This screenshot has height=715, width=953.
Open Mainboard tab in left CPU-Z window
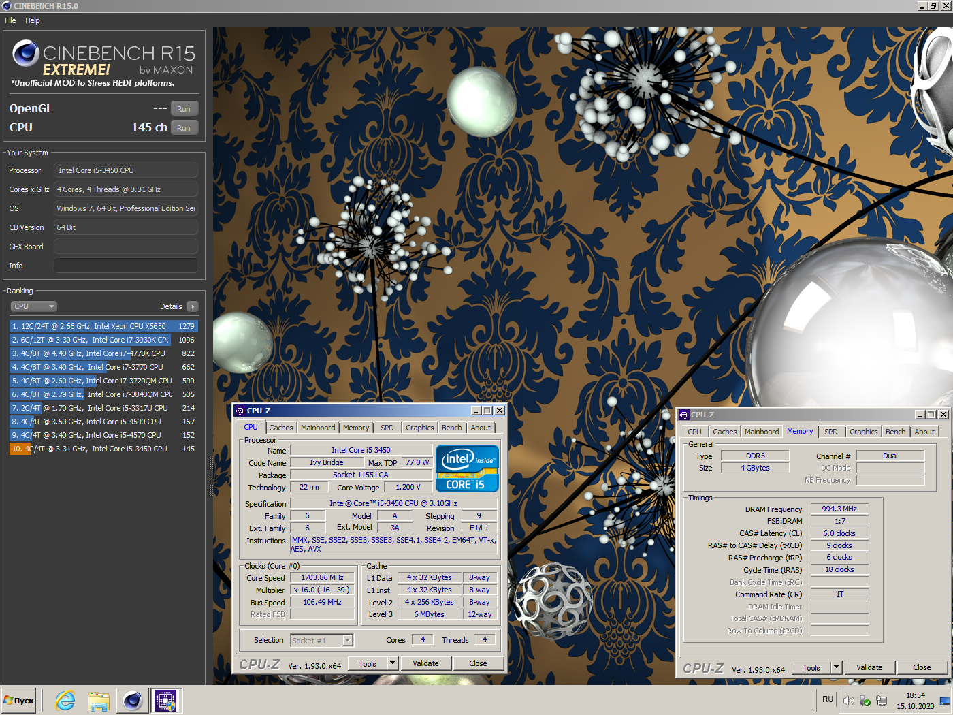pos(318,428)
